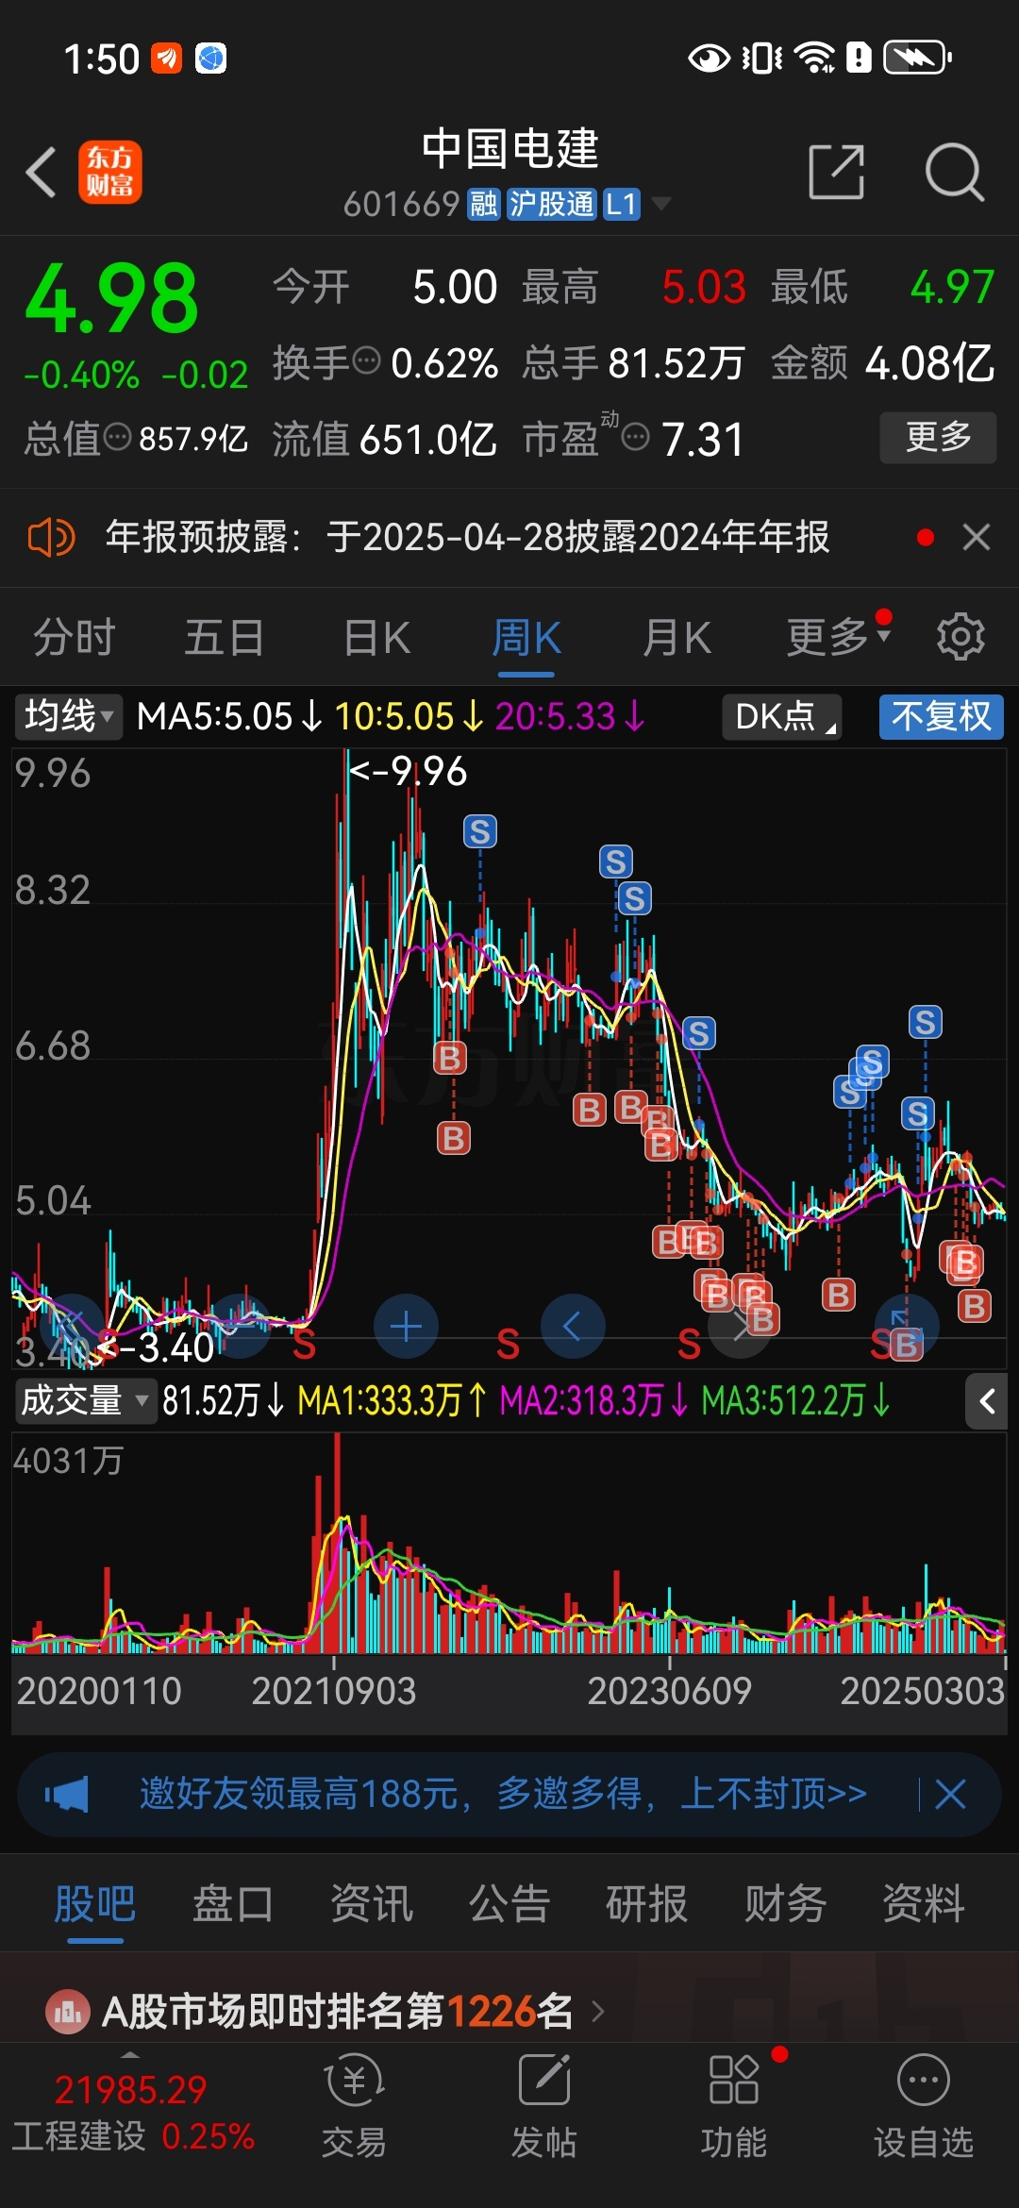Image resolution: width=1019 pixels, height=2208 pixels.
Task: Tap the 工程建设 sector label
Action: (78, 2135)
